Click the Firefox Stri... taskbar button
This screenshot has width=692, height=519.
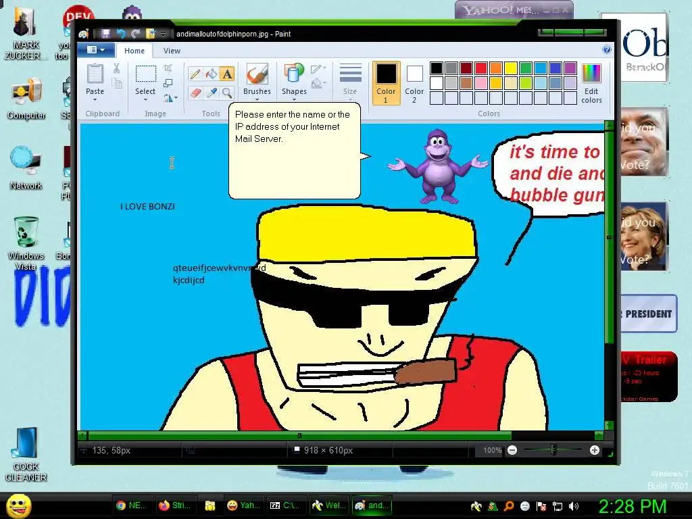pos(175,505)
